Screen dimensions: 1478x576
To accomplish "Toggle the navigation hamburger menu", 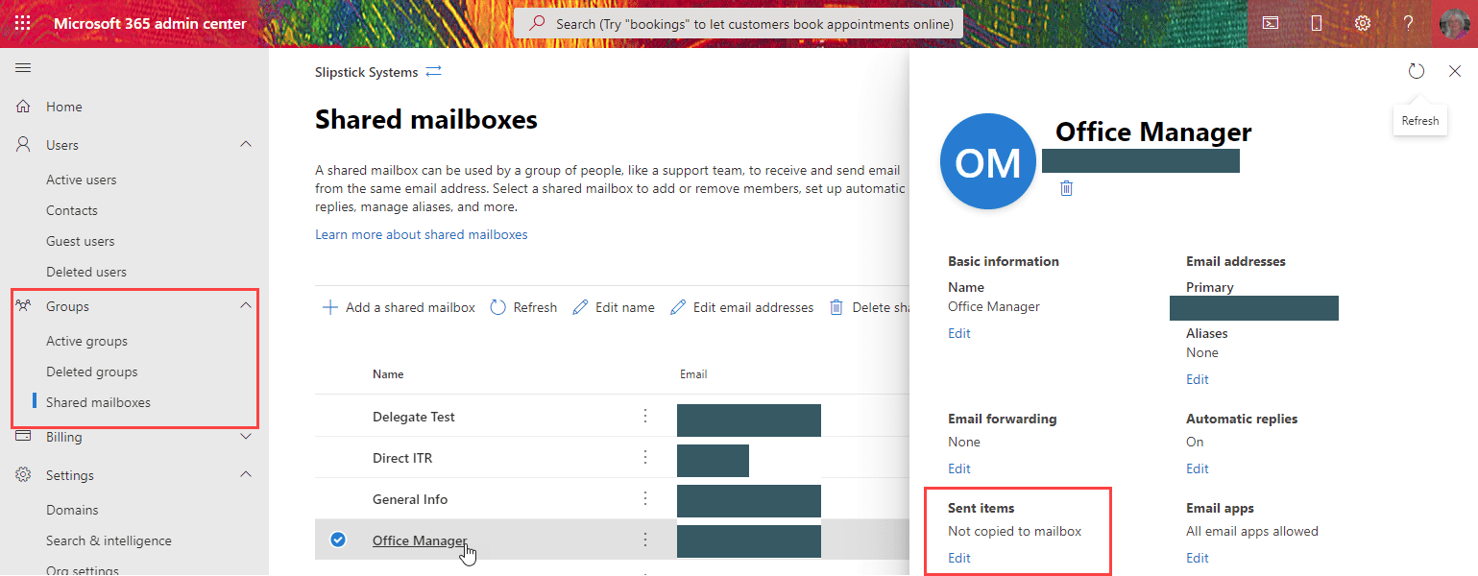I will coord(23,67).
